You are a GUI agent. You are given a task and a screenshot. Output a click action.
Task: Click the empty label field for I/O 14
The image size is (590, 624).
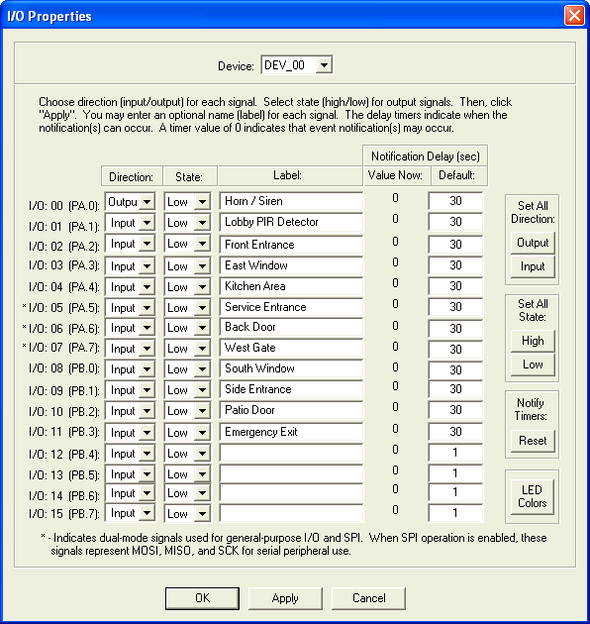291,492
